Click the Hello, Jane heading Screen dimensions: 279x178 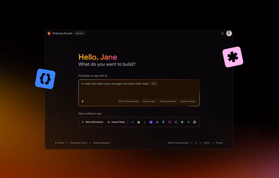(98, 57)
